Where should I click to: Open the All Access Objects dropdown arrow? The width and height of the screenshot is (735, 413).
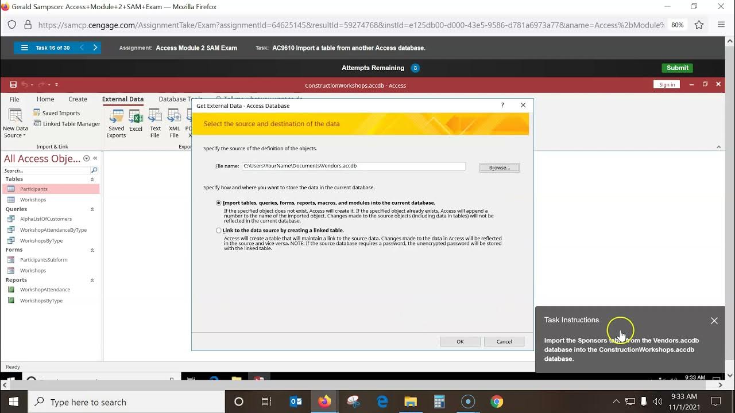[87, 158]
